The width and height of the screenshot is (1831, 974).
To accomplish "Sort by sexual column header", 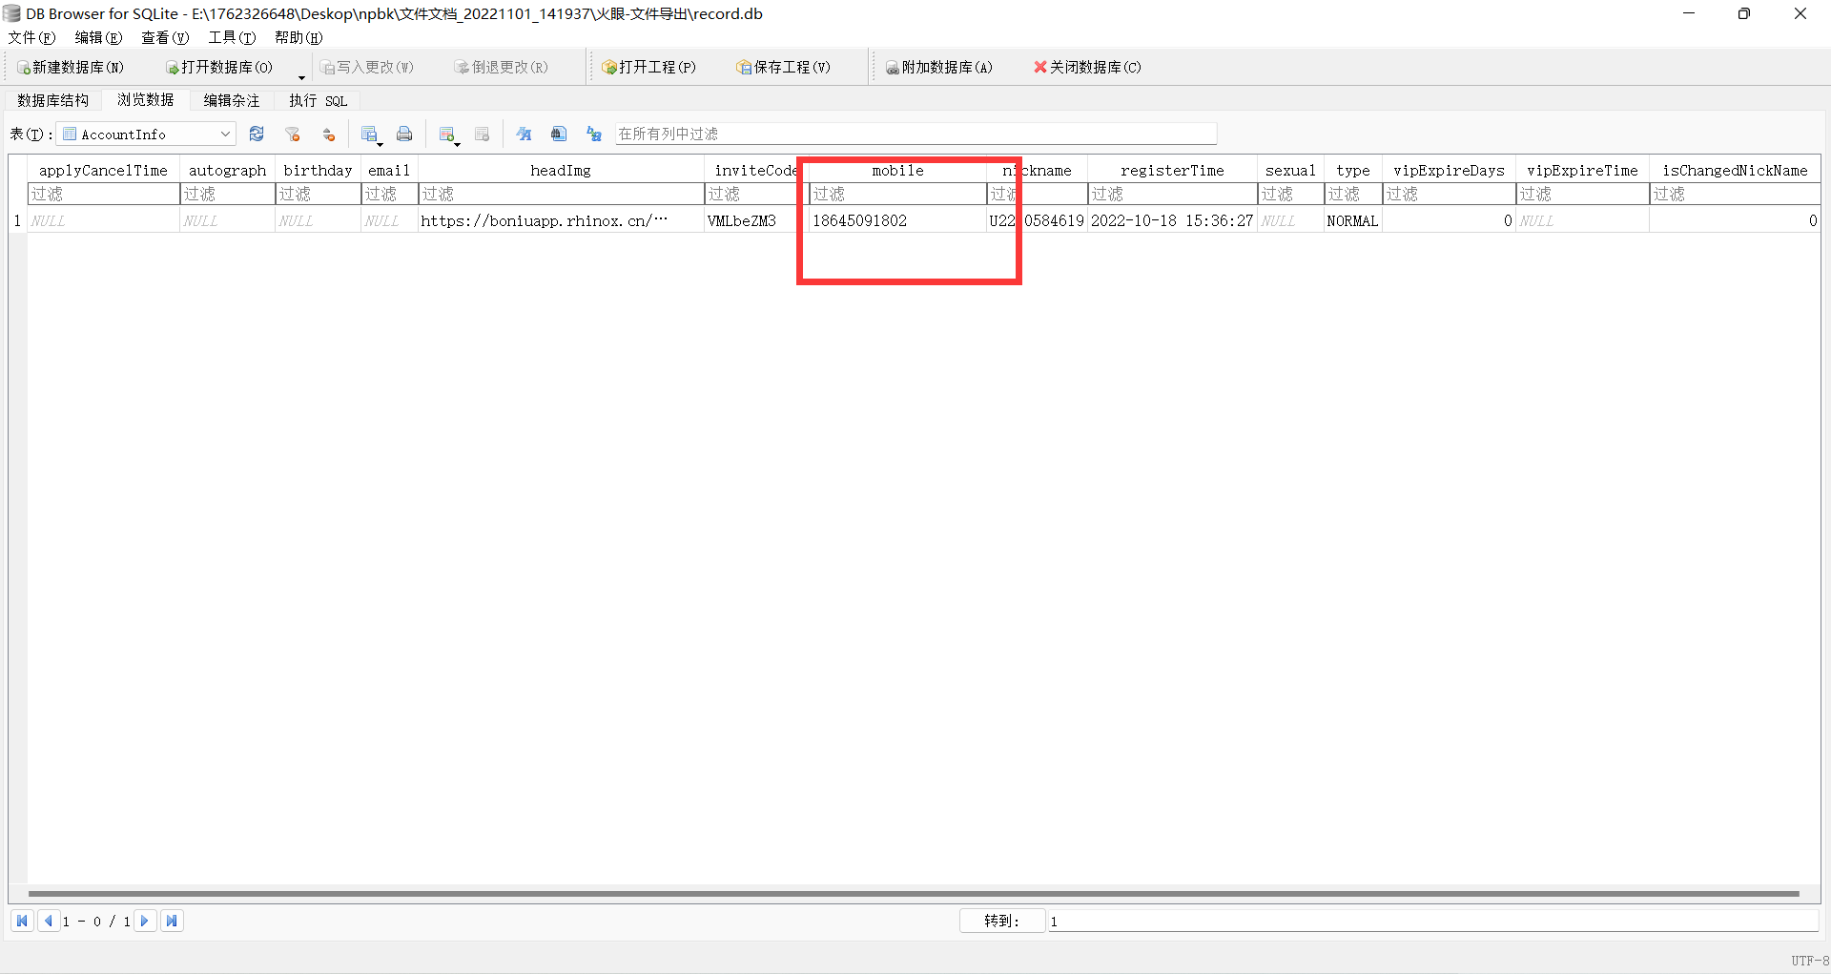I will [x=1290, y=170].
